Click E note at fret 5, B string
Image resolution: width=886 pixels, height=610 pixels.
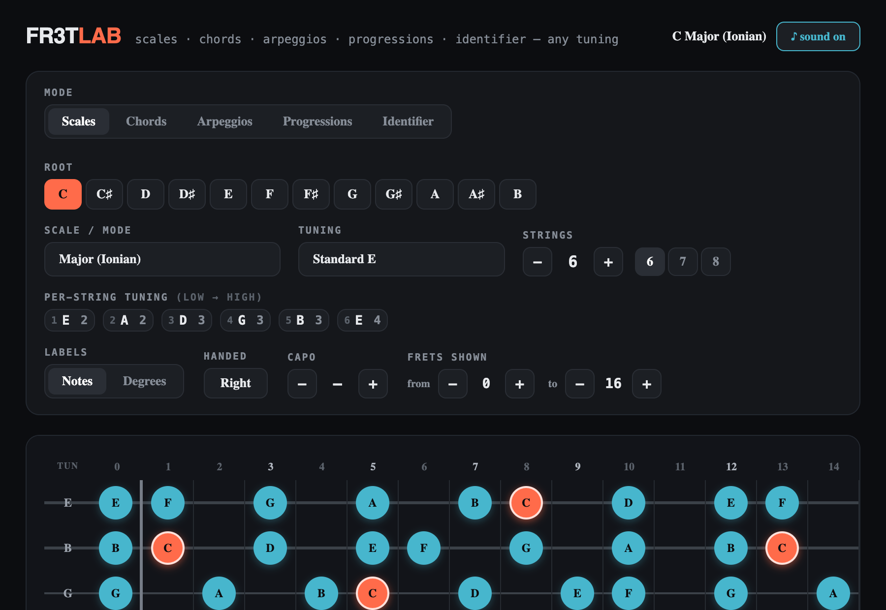click(x=373, y=548)
